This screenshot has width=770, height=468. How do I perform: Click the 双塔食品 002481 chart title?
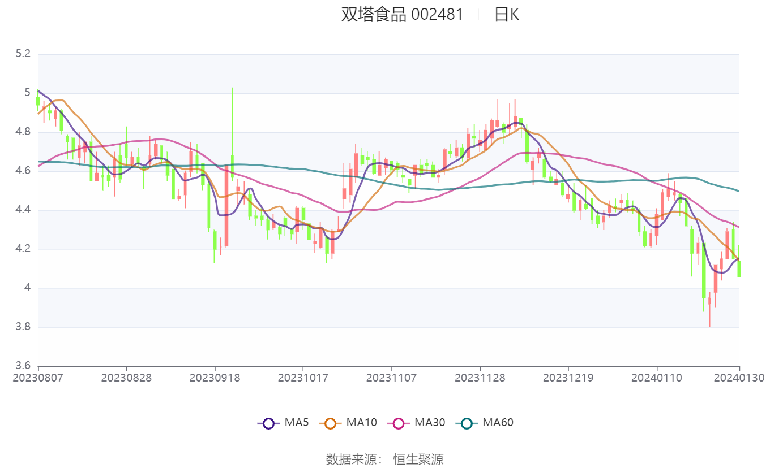point(402,15)
